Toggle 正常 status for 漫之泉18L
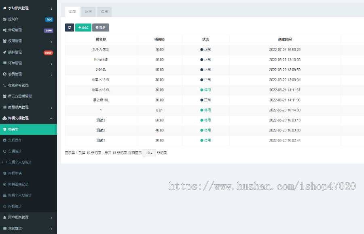This screenshot has height=234, width=364. tap(206, 100)
